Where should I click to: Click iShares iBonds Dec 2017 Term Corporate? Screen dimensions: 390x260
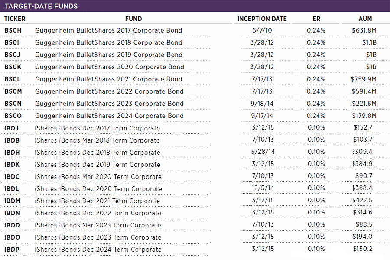point(97,128)
